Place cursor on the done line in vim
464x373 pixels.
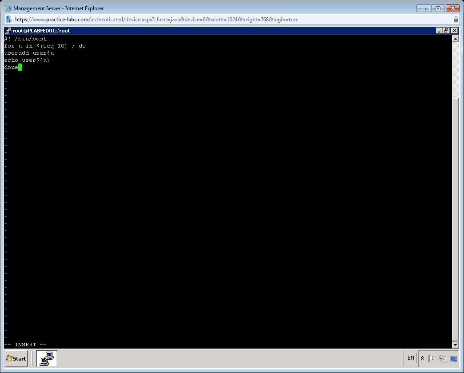coord(11,67)
